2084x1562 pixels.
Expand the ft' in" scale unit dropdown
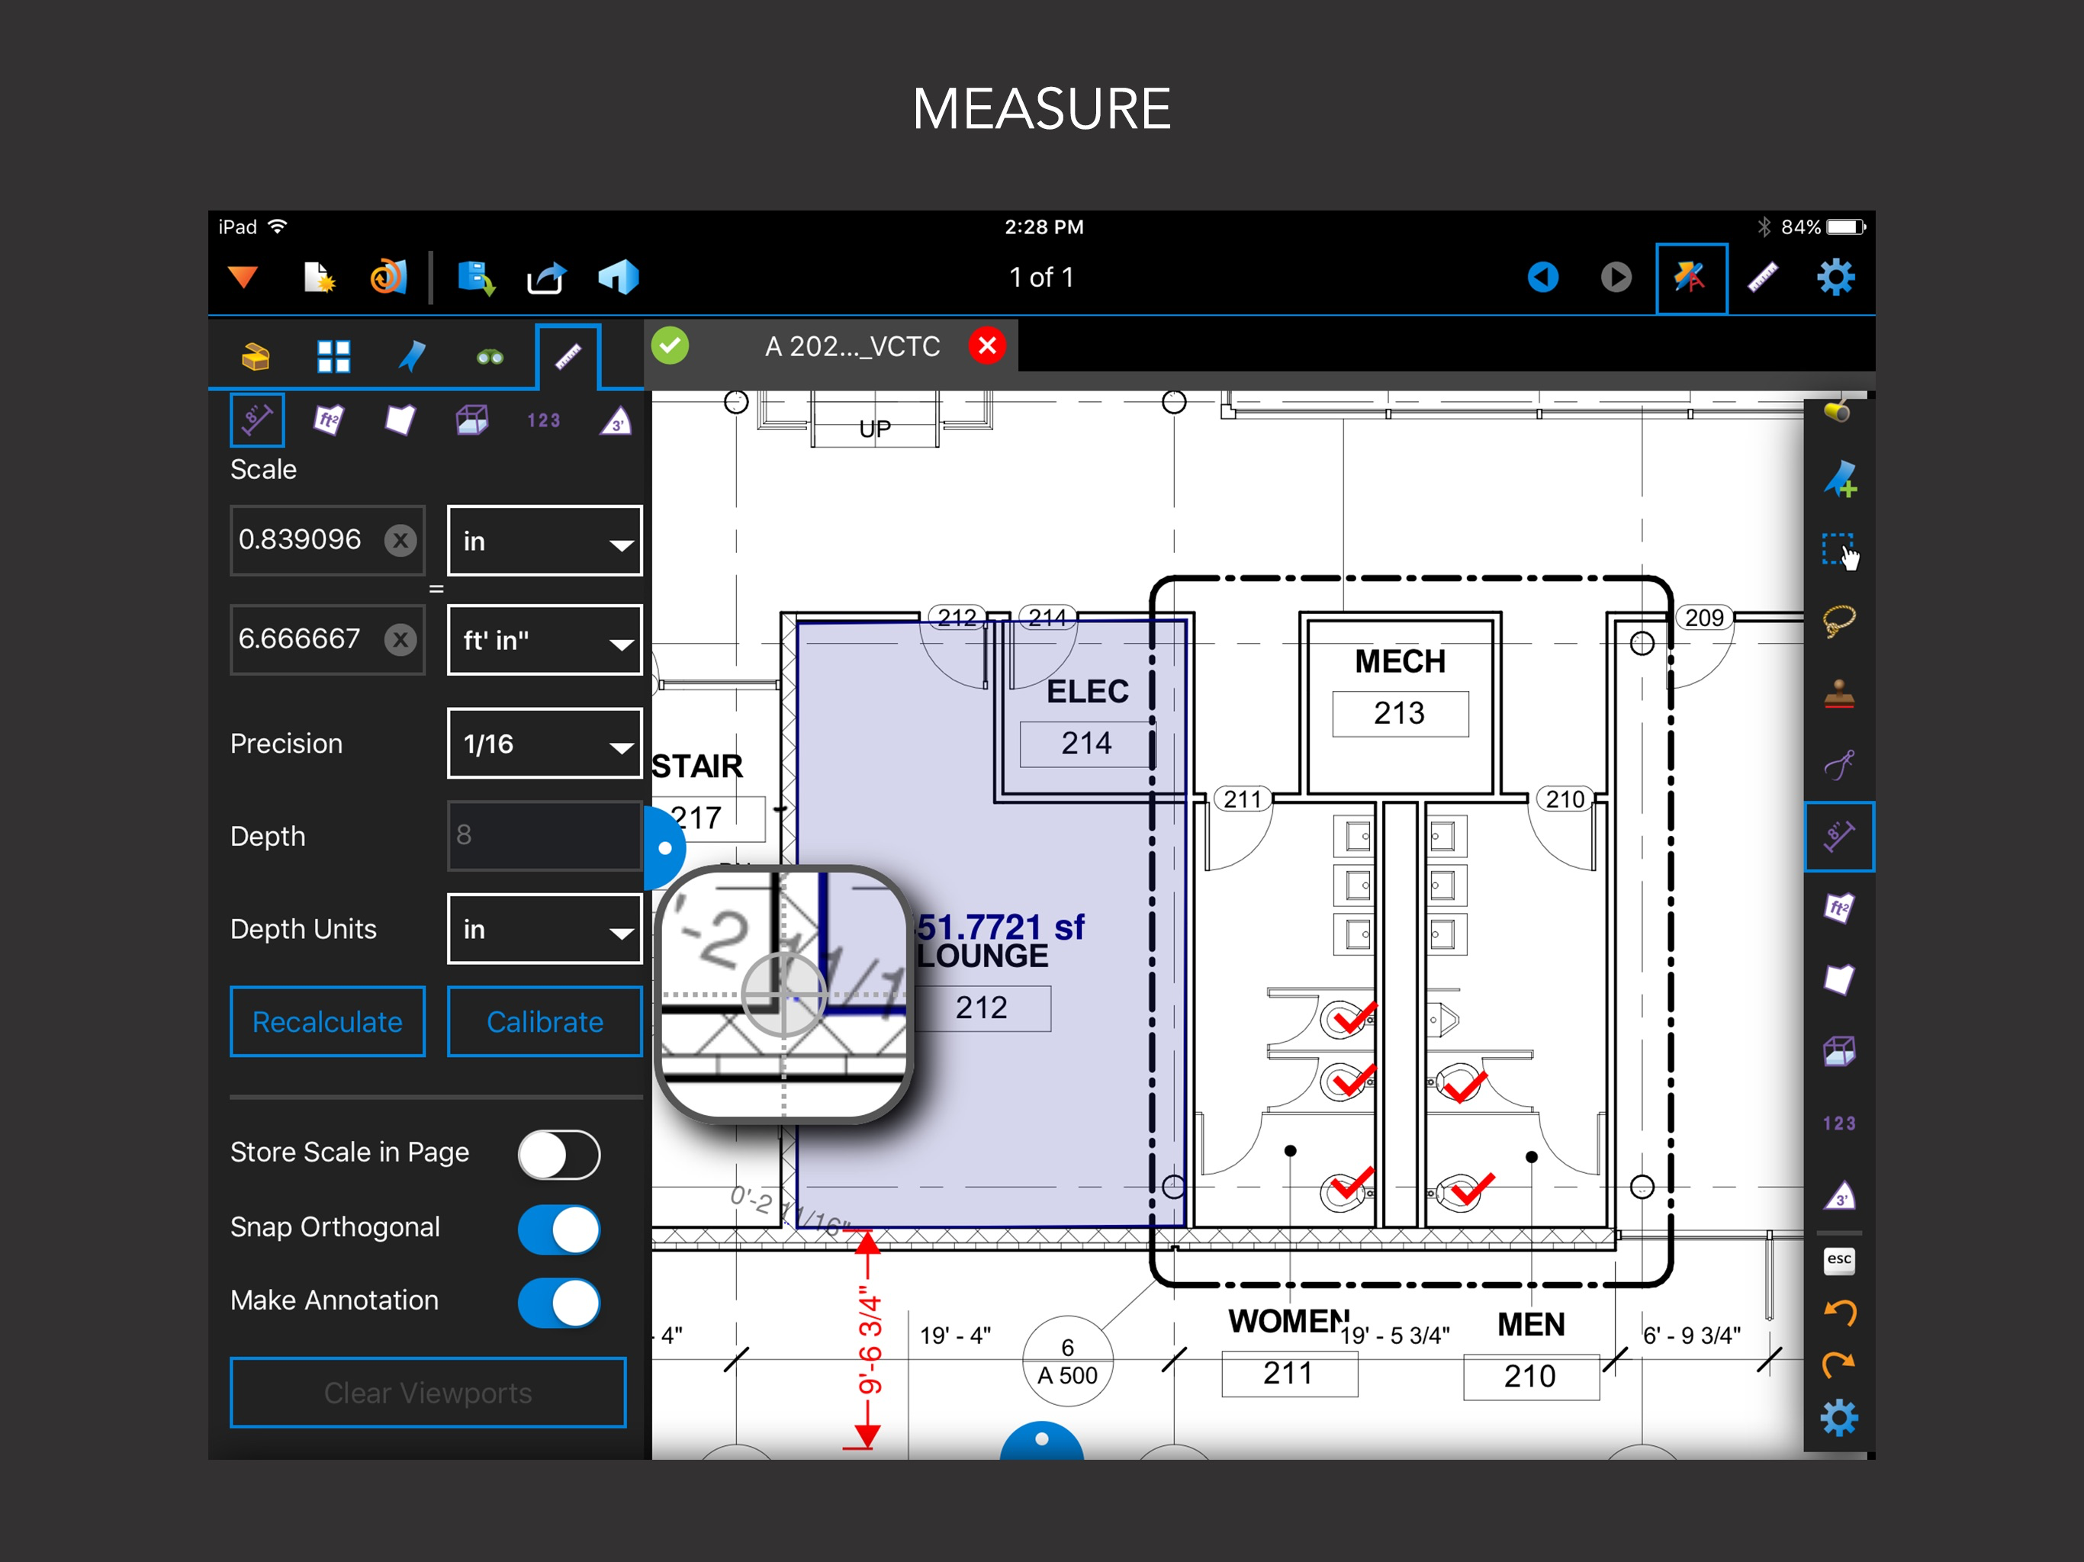pyautogui.click(x=544, y=641)
